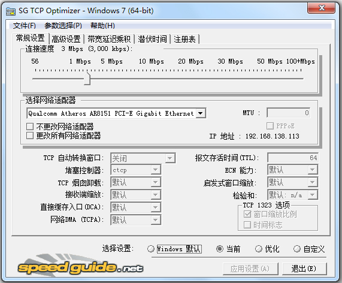Viewport: 342px width, 283px height.
Task: Click the connection speed slider thumb
Action: 87,79
